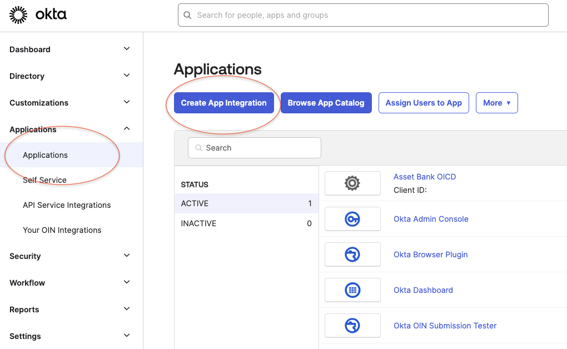The image size is (567, 349).
Task: Click Browse App Catalog button
Action: pyautogui.click(x=326, y=103)
